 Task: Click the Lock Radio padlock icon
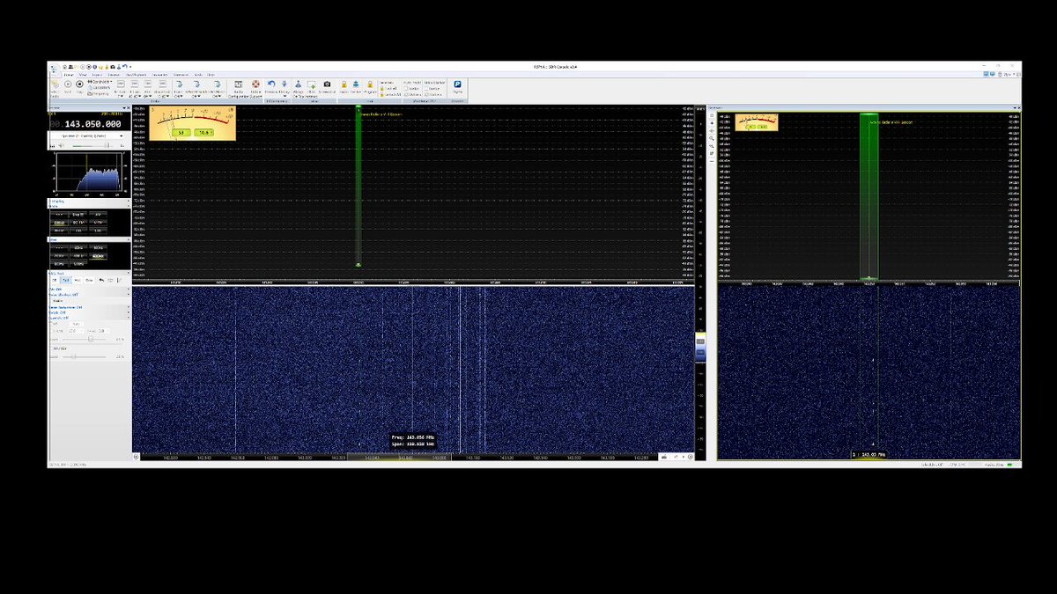pos(344,84)
